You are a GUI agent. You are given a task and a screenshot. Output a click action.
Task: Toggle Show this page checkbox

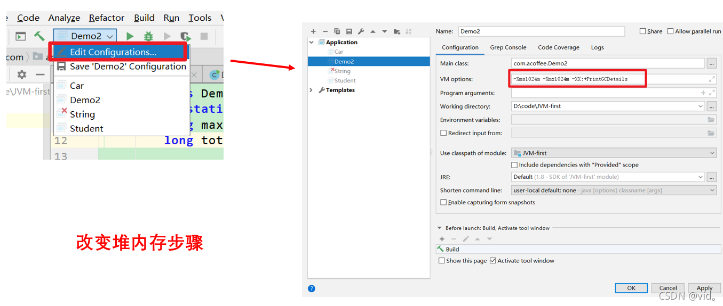441,261
